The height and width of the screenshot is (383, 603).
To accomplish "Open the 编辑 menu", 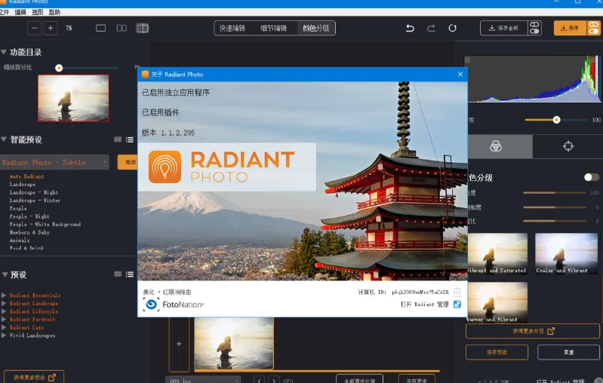I will click(x=20, y=12).
